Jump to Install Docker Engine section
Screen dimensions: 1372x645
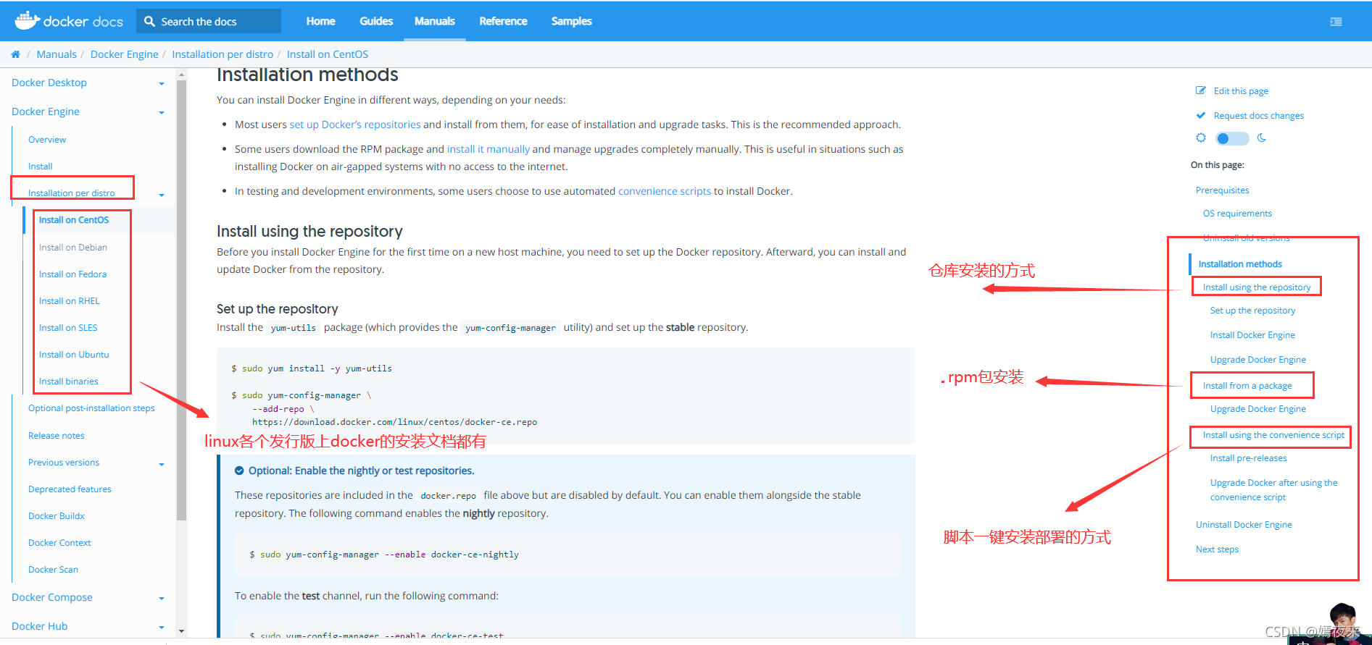click(1252, 335)
